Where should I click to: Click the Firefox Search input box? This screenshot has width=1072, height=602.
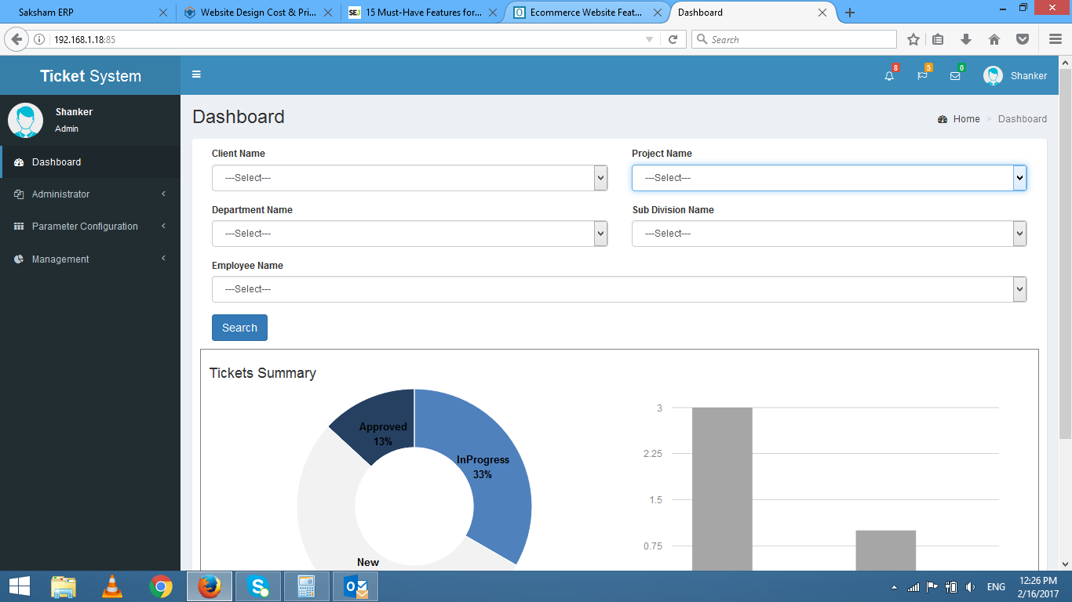point(793,39)
